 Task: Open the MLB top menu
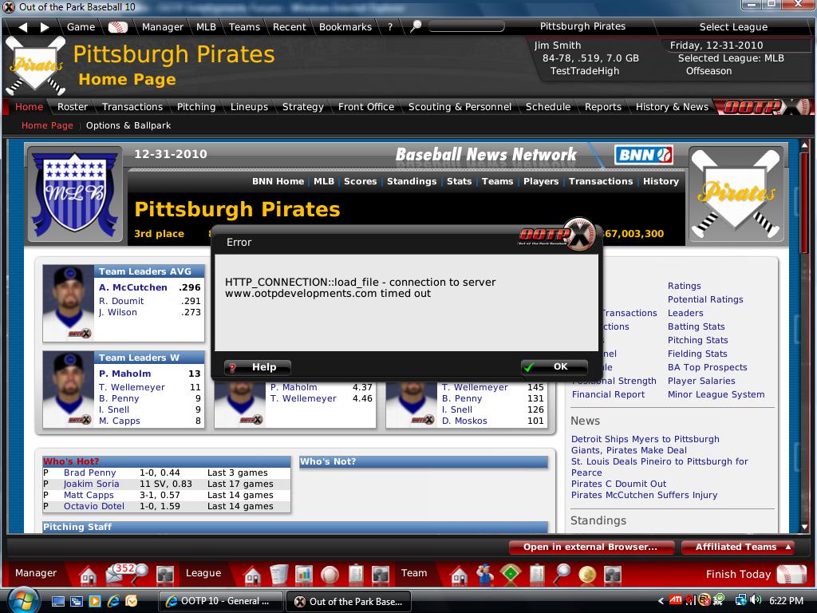tap(206, 27)
